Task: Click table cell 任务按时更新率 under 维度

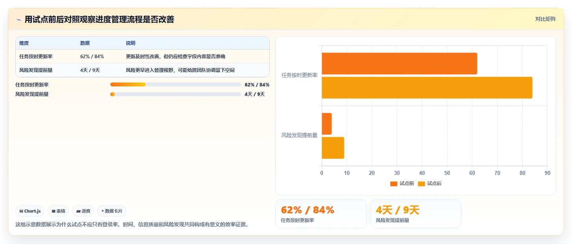Action: [36, 57]
